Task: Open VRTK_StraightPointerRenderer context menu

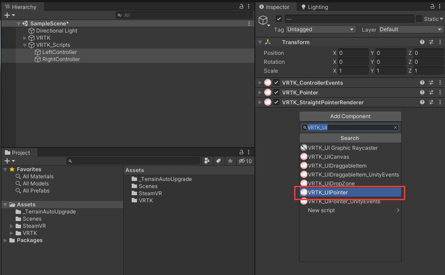Action: pos(440,102)
